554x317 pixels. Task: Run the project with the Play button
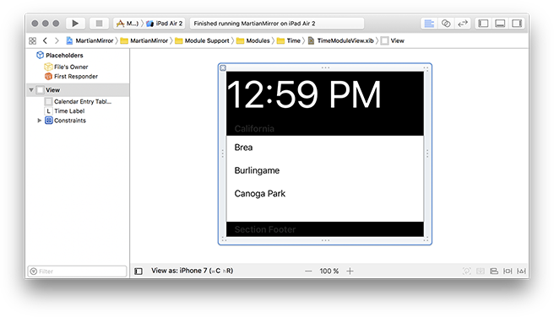click(75, 24)
